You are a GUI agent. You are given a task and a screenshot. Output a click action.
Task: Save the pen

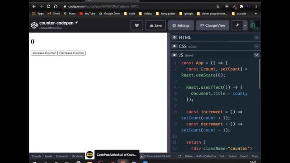click(155, 25)
